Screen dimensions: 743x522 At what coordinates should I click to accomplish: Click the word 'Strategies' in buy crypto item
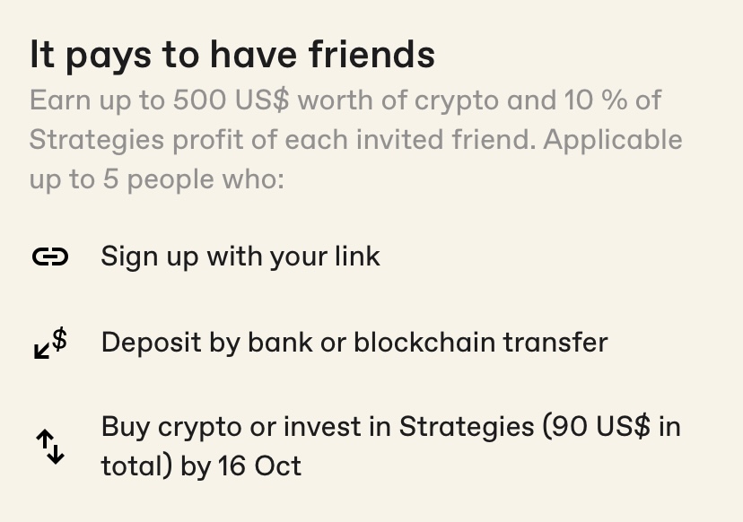click(467, 427)
